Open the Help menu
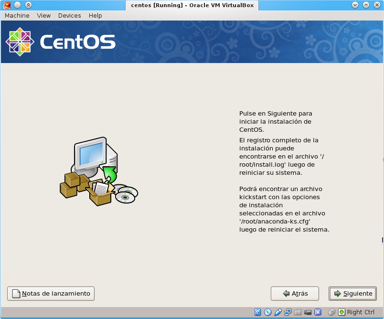384x319 pixels. tap(95, 15)
